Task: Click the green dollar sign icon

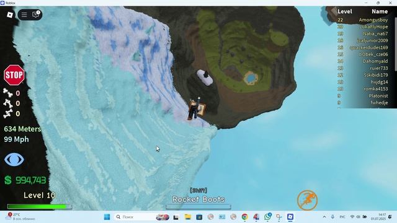Action: pos(8,180)
